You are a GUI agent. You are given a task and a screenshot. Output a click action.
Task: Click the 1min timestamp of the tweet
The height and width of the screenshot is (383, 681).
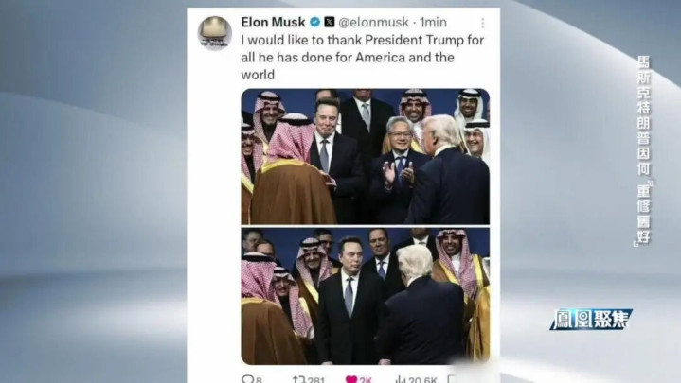click(x=433, y=22)
